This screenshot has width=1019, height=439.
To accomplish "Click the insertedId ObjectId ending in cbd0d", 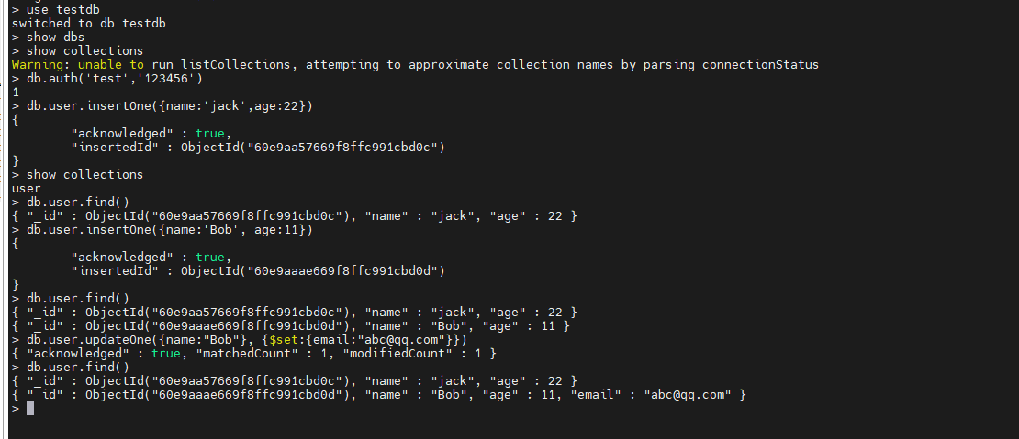I will click(x=312, y=270).
